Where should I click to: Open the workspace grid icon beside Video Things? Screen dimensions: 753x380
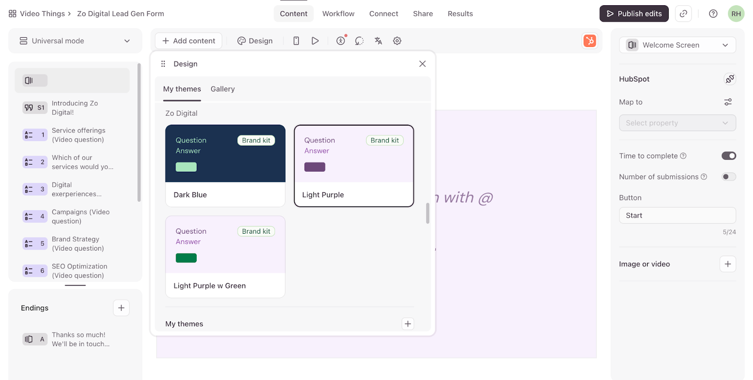13,14
